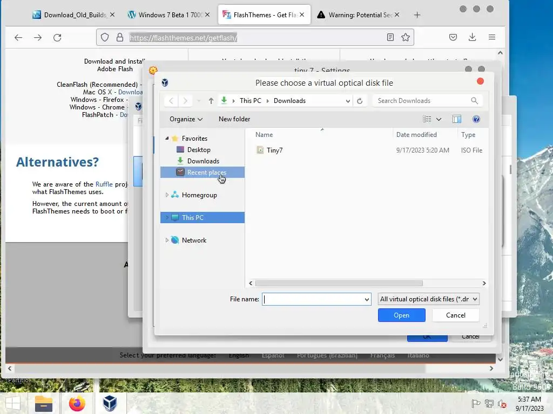
Task: Collapse the Favorites tree node
Action: (167, 138)
